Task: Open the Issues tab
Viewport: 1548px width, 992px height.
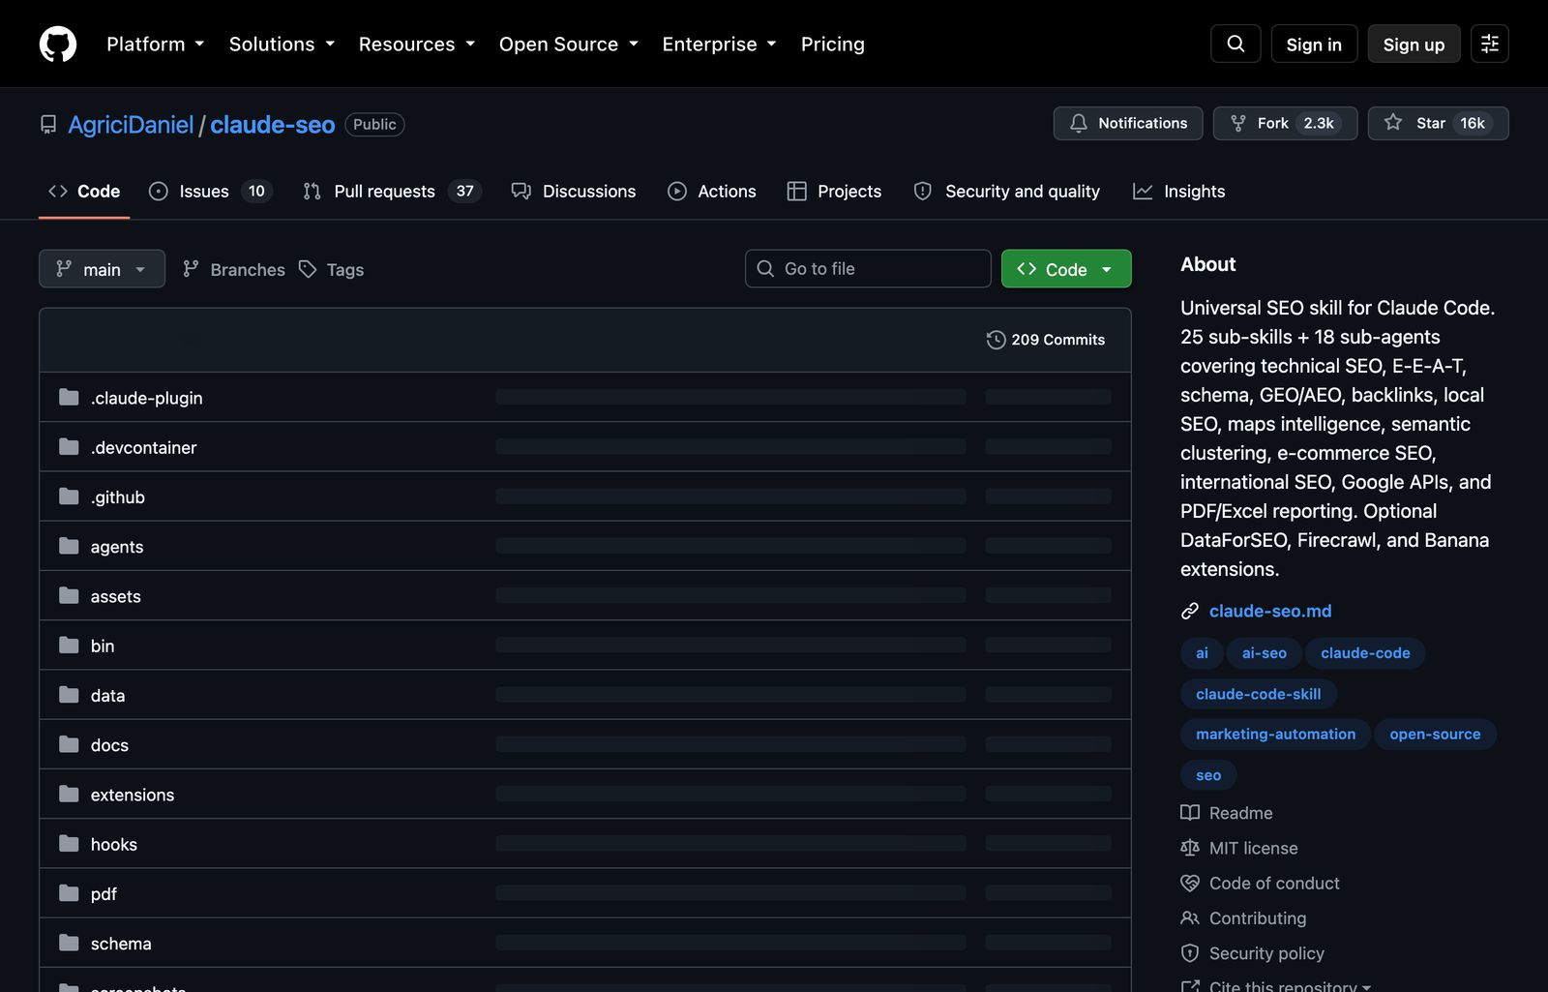Action: click(211, 192)
